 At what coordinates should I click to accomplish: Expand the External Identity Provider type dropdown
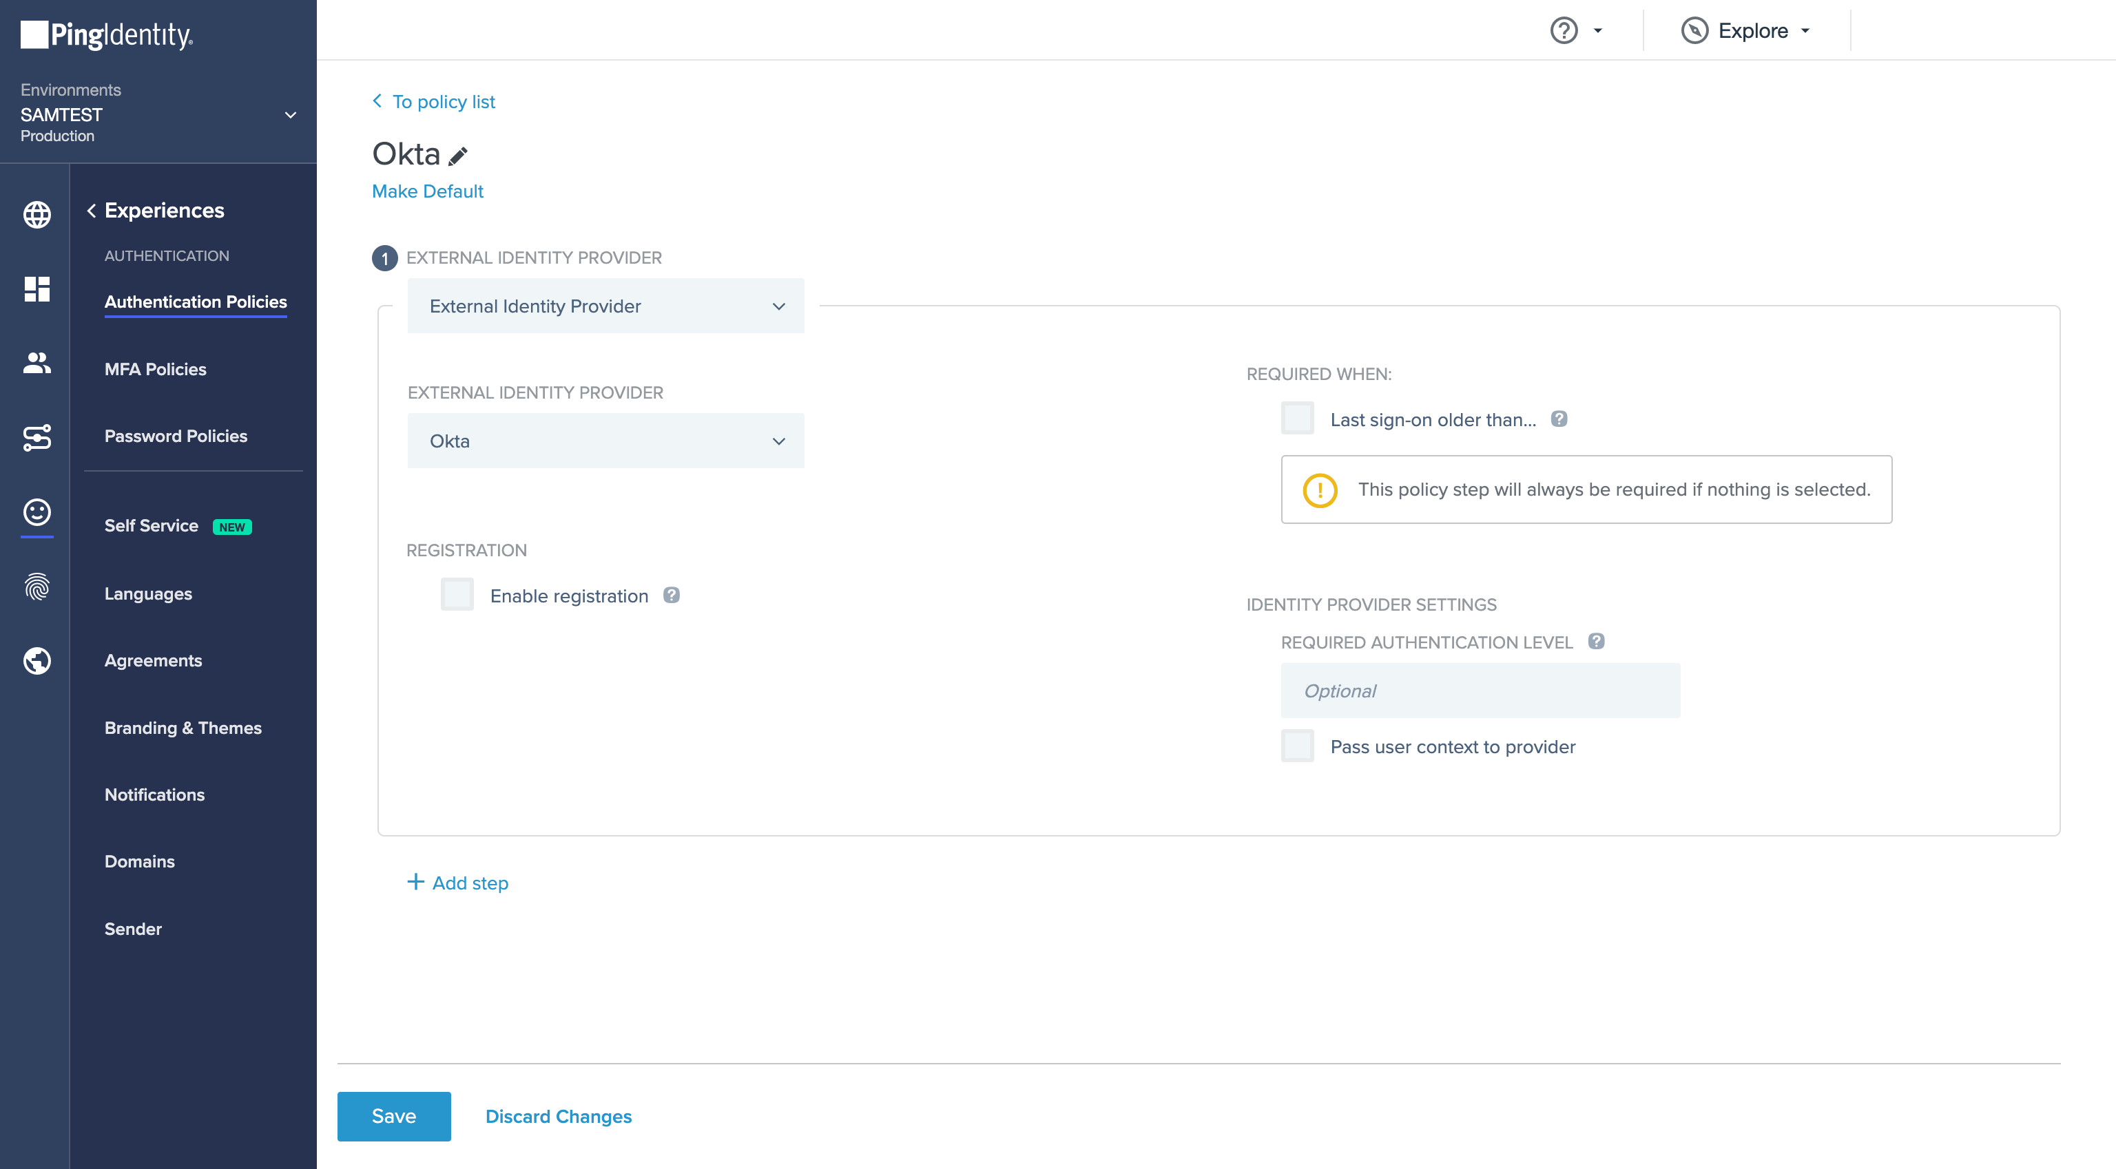click(605, 305)
